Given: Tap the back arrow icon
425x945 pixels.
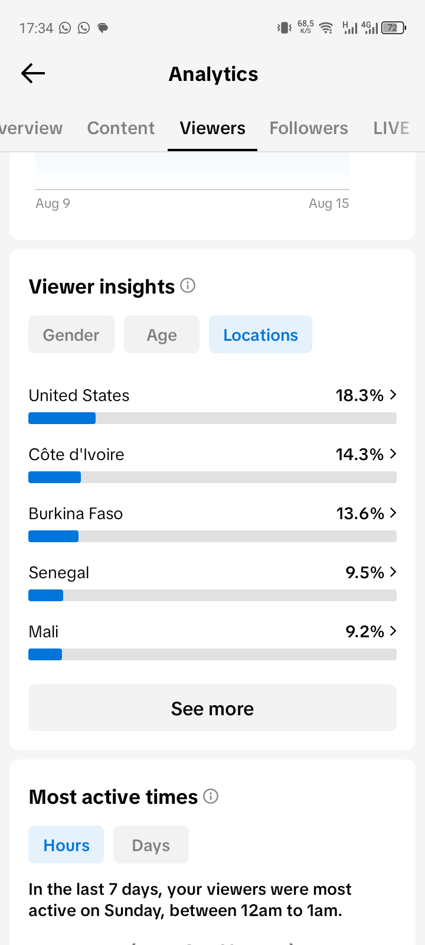Looking at the screenshot, I should [x=33, y=73].
